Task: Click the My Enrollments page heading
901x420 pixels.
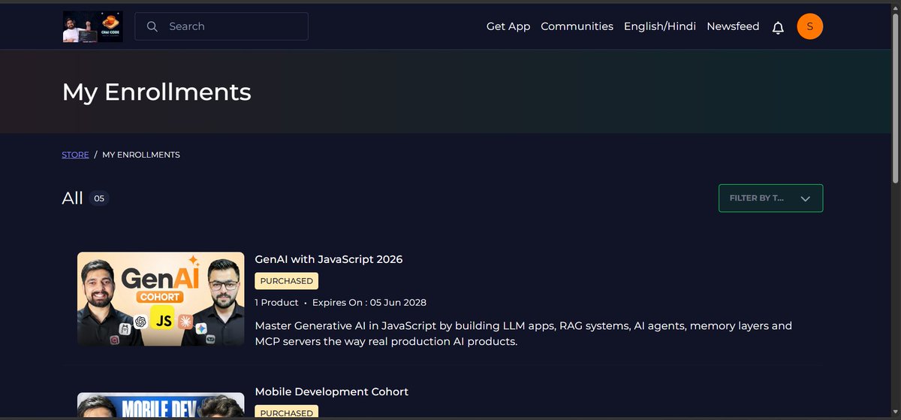Action: click(157, 92)
